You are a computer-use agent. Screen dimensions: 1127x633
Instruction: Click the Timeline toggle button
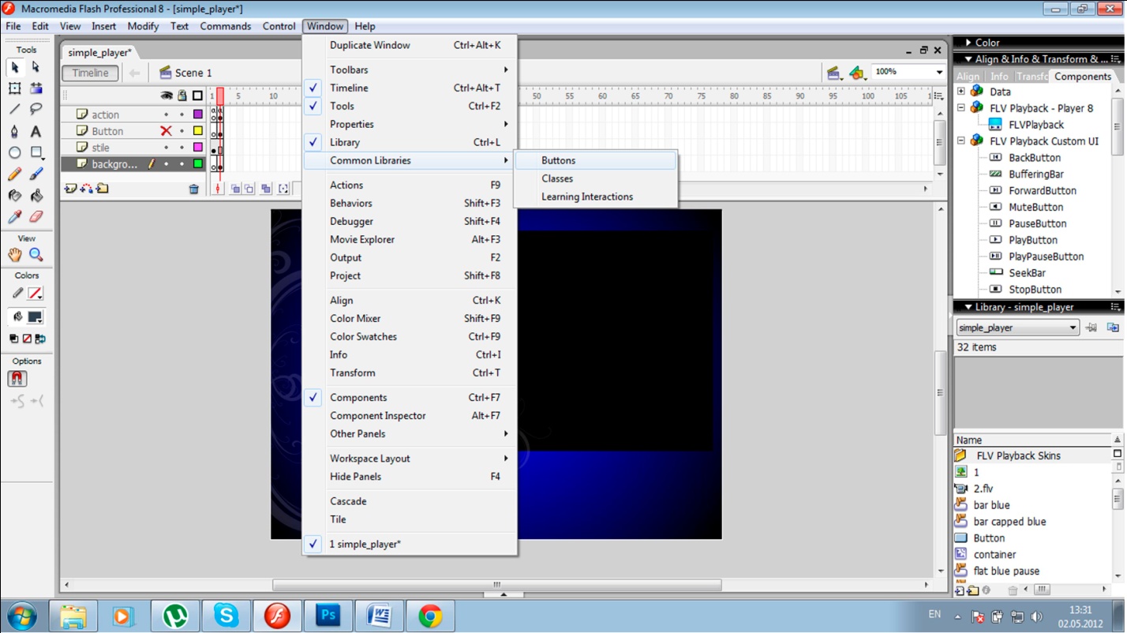coord(91,73)
